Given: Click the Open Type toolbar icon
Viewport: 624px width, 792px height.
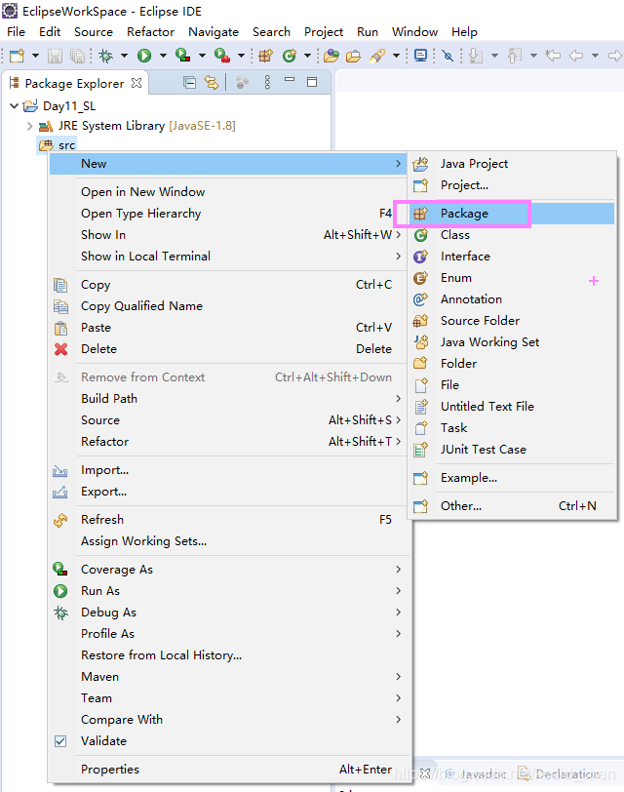Looking at the screenshot, I should coord(331,55).
